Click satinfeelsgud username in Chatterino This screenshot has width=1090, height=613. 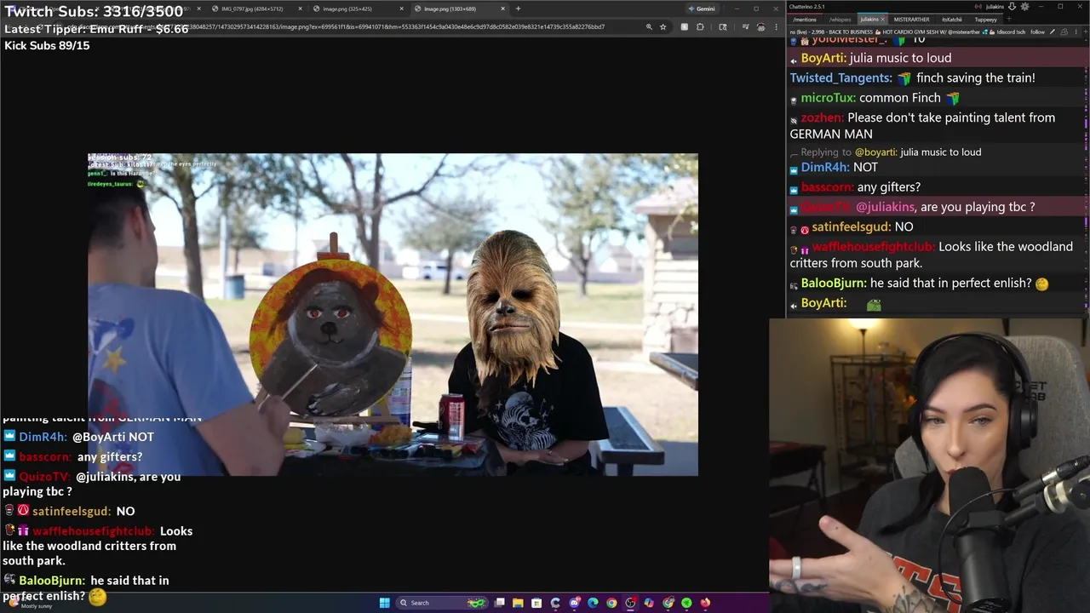tap(851, 227)
